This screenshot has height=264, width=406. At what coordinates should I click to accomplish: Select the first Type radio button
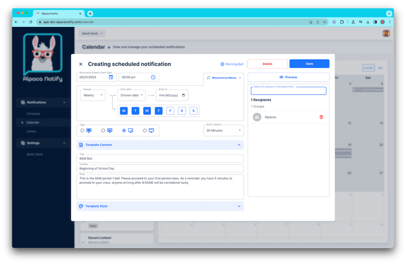(82, 131)
